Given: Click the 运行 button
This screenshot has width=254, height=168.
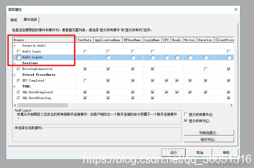Looking at the screenshot, I should click(173, 153).
